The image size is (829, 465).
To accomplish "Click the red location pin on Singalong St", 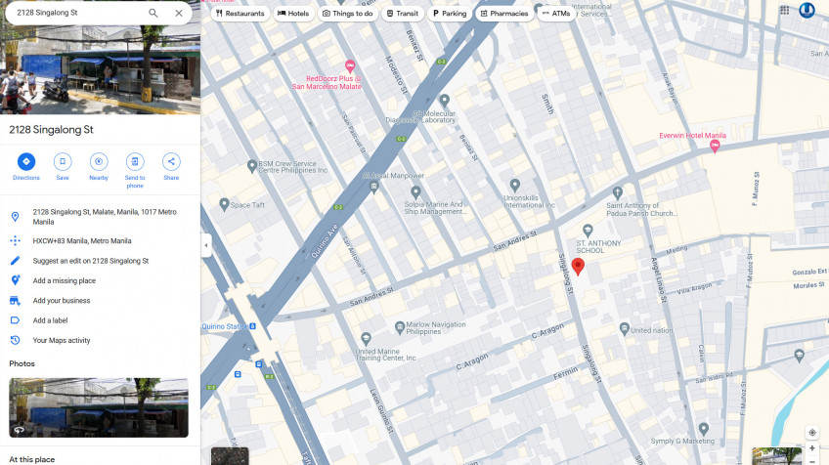I will click(578, 267).
